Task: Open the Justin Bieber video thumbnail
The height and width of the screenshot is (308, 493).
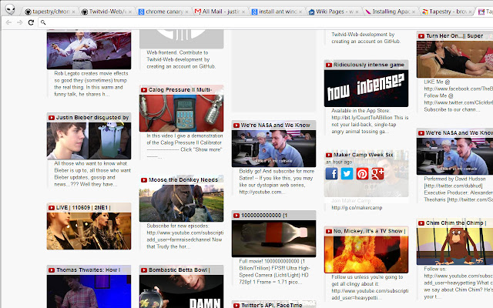Action: 89,141
